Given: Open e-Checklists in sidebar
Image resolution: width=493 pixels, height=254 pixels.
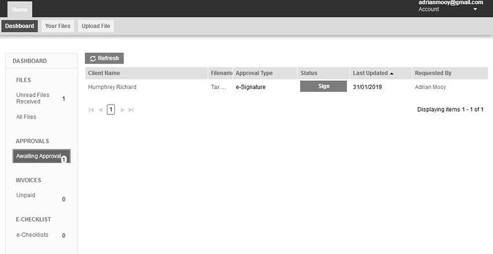Looking at the screenshot, I should (32, 235).
